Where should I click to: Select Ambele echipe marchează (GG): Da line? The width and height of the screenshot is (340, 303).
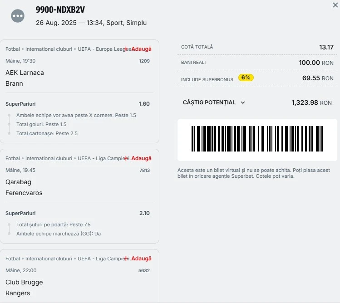(x=59, y=234)
